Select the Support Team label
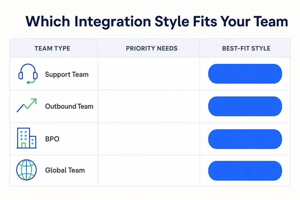The image size is (300, 200). point(67,74)
